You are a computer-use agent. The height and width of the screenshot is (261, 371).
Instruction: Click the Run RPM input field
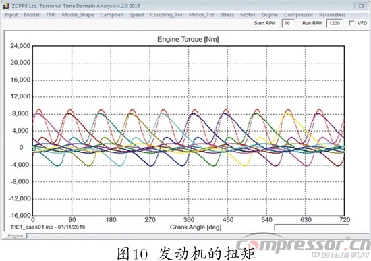click(x=334, y=23)
